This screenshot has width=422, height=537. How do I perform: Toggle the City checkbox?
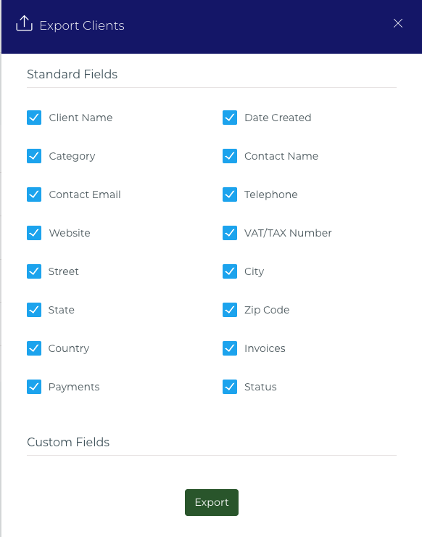pyautogui.click(x=230, y=271)
